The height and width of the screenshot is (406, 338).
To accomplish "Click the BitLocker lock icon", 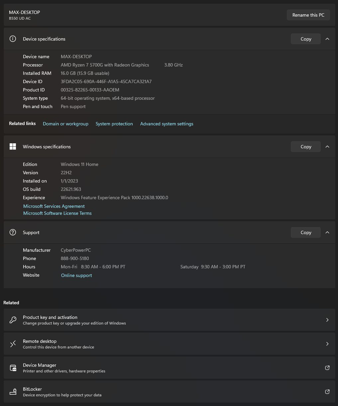I will [x=13, y=392].
